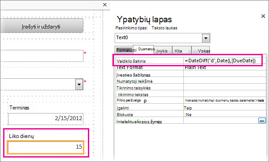Open the combo box dropdown arrow on the form
The image size is (269, 162).
79,84
